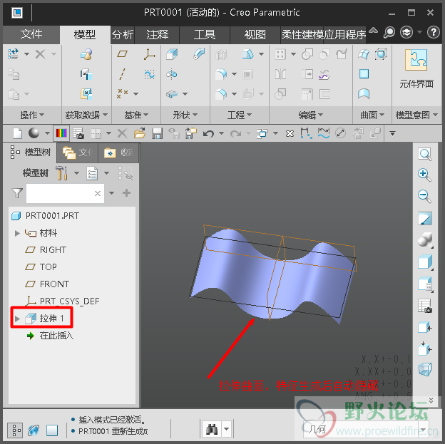The image size is (445, 444).
Task: Click the Zoom Out magnifier
Action: 425,196
